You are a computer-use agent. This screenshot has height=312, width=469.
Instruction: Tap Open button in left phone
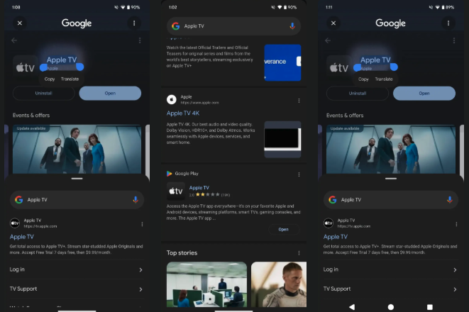tap(110, 93)
